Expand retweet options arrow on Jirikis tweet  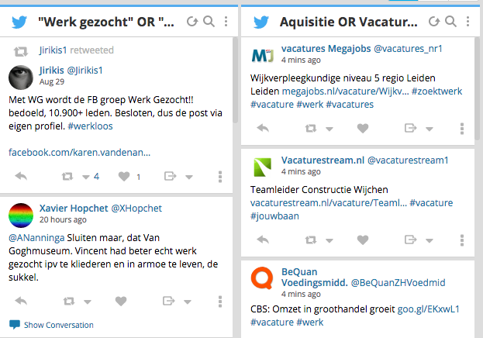[85, 178]
